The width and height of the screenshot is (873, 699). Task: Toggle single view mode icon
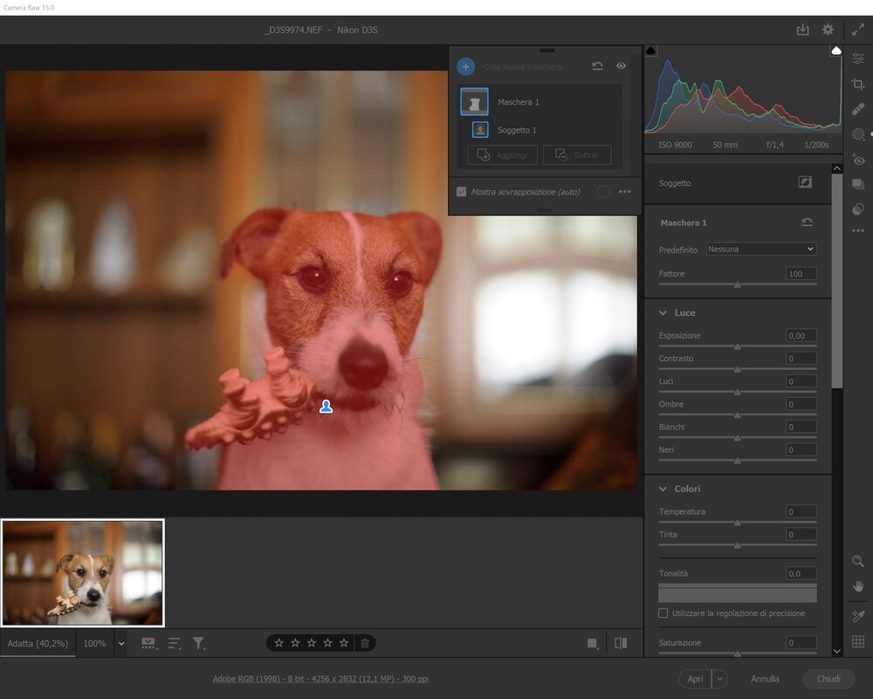coord(593,643)
